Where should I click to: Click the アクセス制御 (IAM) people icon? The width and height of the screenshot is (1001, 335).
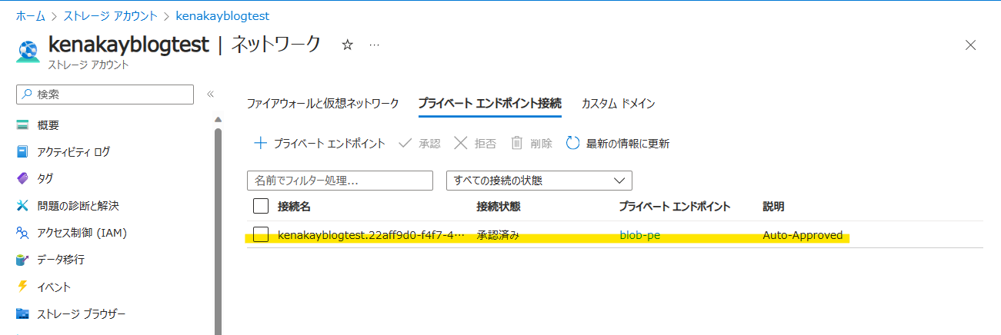coord(22,233)
